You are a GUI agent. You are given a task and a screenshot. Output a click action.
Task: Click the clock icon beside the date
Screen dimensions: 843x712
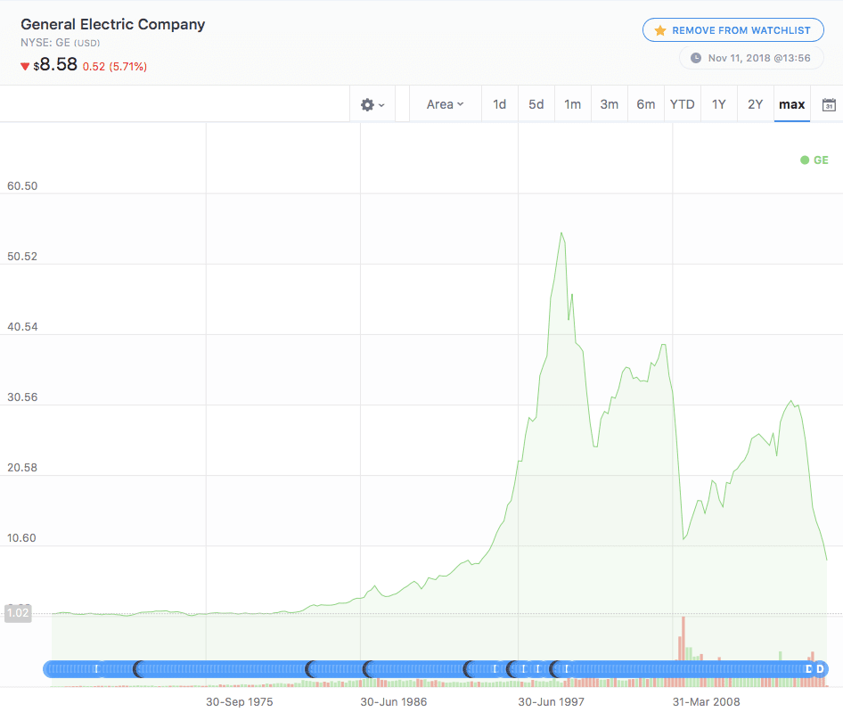696,58
